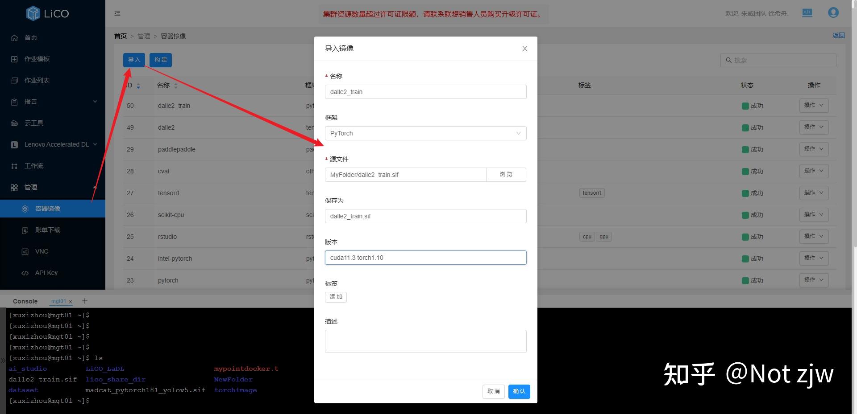Click the console code icon in header

click(807, 13)
